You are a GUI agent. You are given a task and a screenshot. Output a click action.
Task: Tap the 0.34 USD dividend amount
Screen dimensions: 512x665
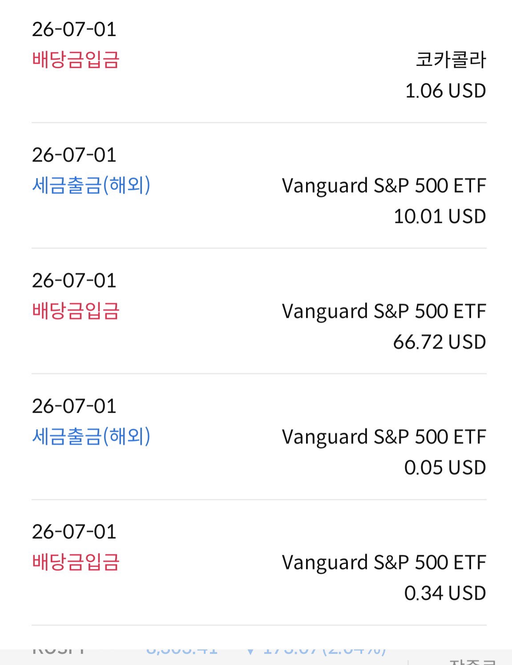click(445, 593)
